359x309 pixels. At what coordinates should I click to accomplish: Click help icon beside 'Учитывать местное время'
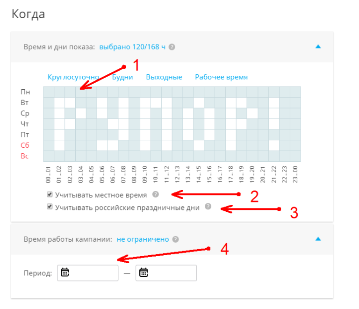pyautogui.click(x=156, y=194)
